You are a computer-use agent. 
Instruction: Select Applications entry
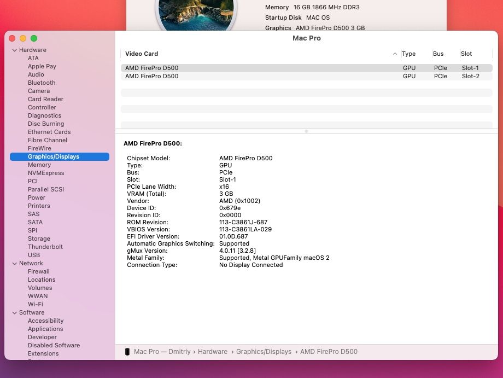(45, 329)
